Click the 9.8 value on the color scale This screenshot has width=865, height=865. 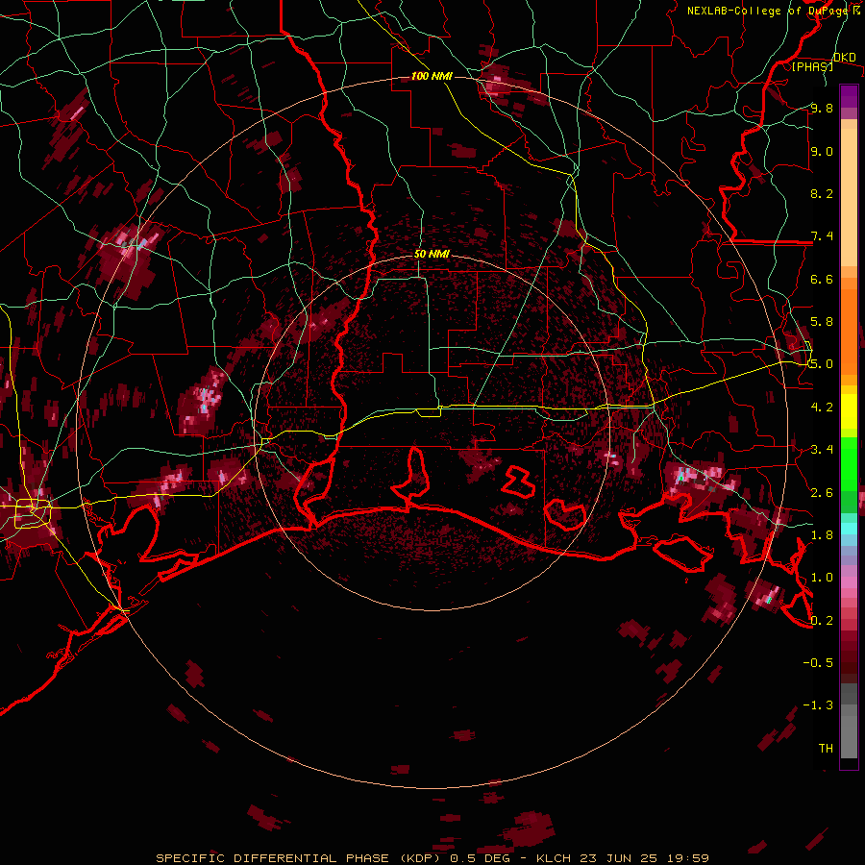[x=822, y=109]
